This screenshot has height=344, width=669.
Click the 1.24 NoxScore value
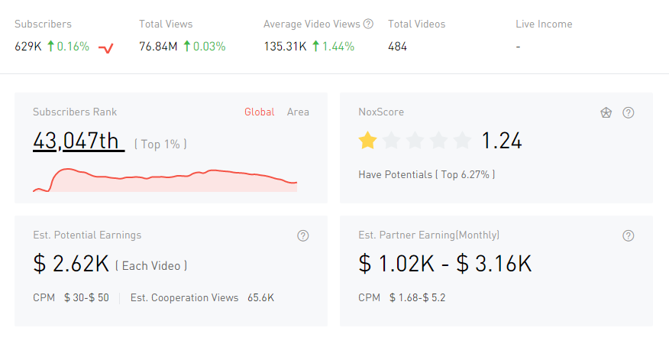click(x=501, y=141)
